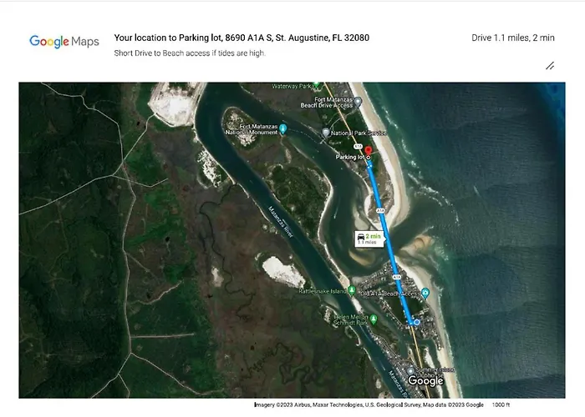This screenshot has width=585, height=417.
Task: Click the 2 min drive time callout
Action: pos(369,239)
